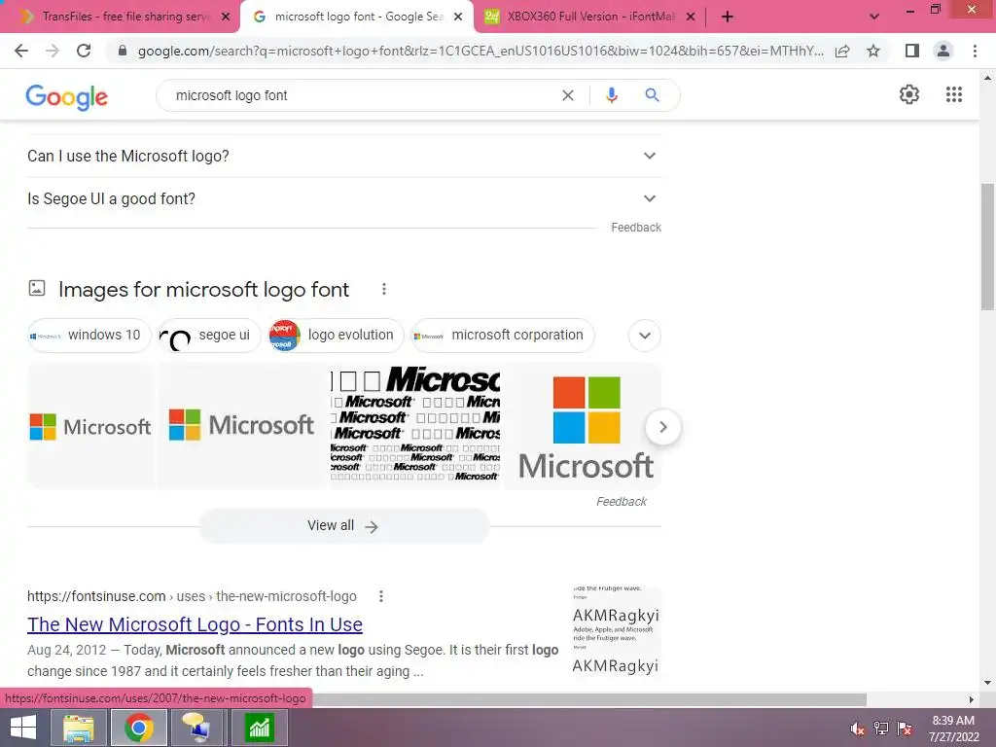Select the microsoft logo font tab
This screenshot has width=996, height=747.
pos(358,17)
